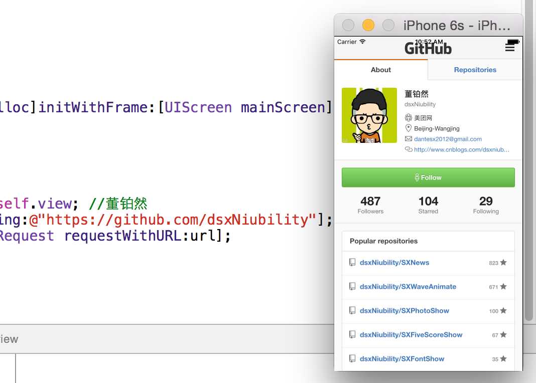This screenshot has height=383, width=536.
Task: Open the dsxNiubility/SXPhotoShow repository
Action: pos(405,311)
